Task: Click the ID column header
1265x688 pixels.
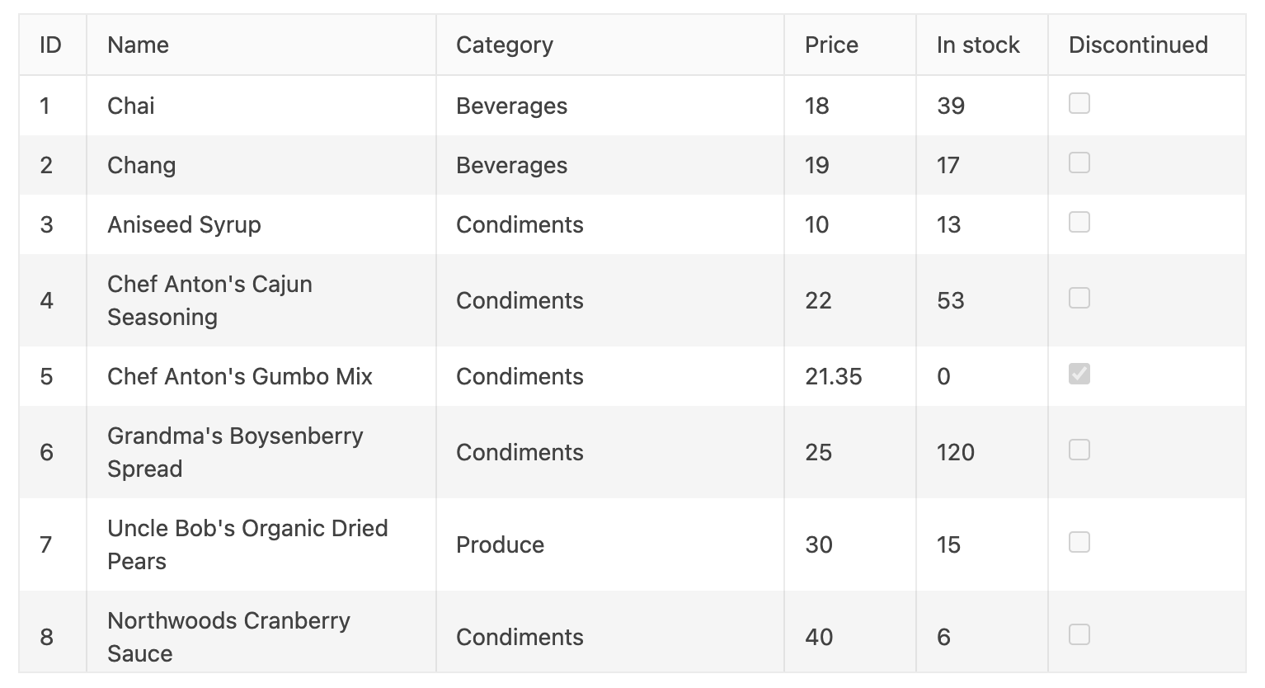Action: pos(51,45)
